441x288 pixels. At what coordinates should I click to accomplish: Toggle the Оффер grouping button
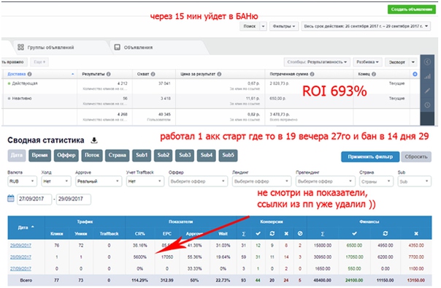tap(66, 156)
